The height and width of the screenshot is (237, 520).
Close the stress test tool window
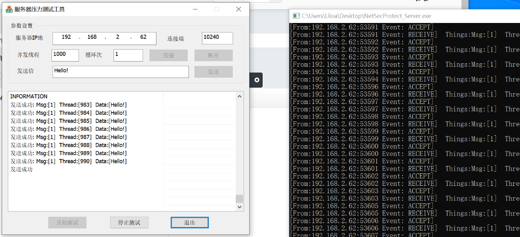click(238, 9)
